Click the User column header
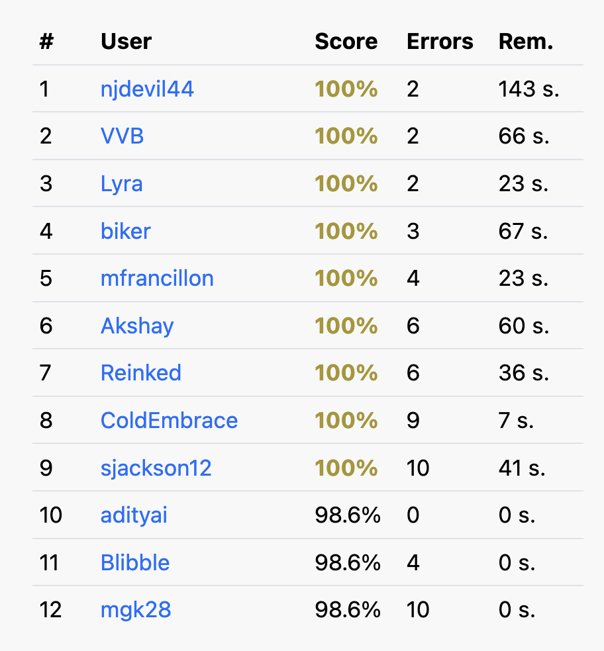This screenshot has height=651, width=604. (x=126, y=42)
